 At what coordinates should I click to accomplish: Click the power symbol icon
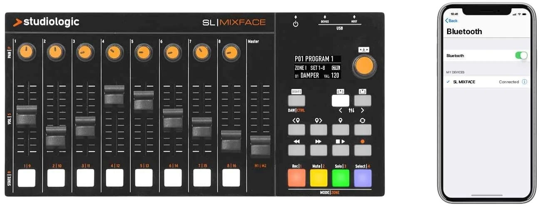(296, 24)
